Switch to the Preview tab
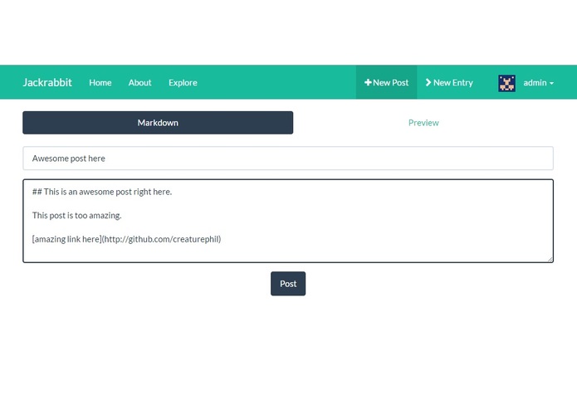The width and height of the screenshot is (577, 410). pos(423,123)
